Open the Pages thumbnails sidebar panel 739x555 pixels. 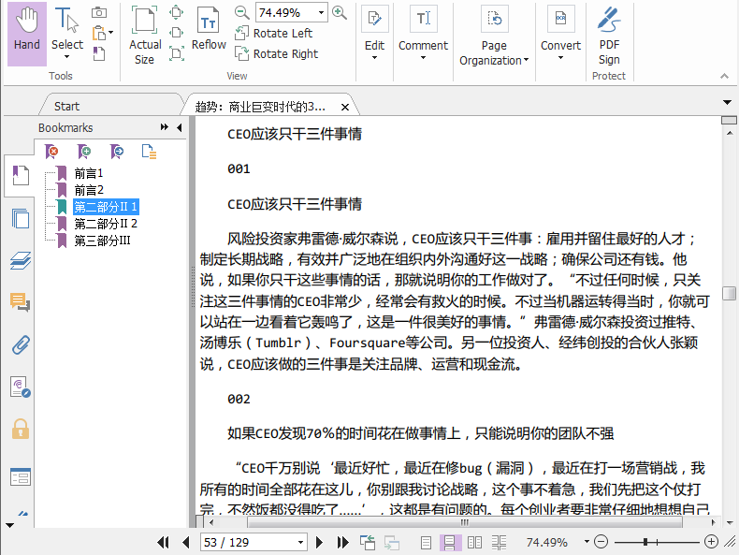point(21,219)
